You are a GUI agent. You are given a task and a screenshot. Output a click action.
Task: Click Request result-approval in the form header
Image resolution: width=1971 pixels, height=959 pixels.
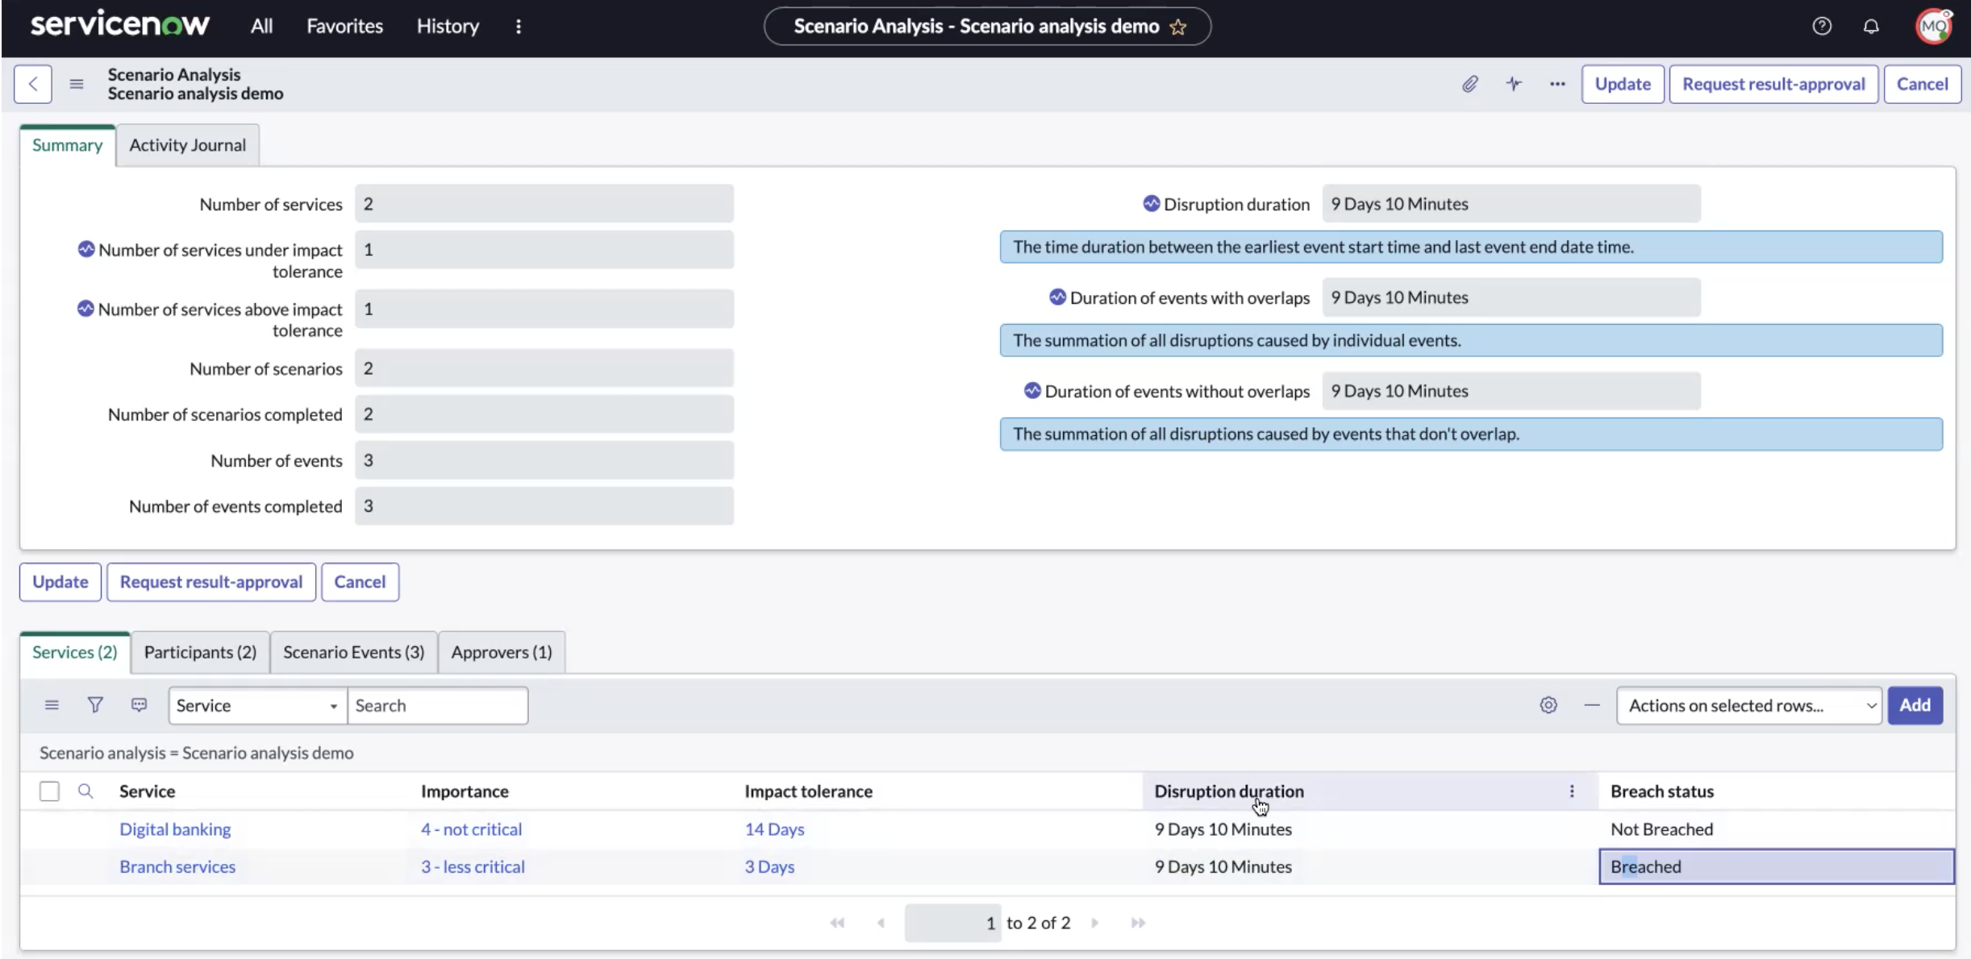coord(1773,84)
